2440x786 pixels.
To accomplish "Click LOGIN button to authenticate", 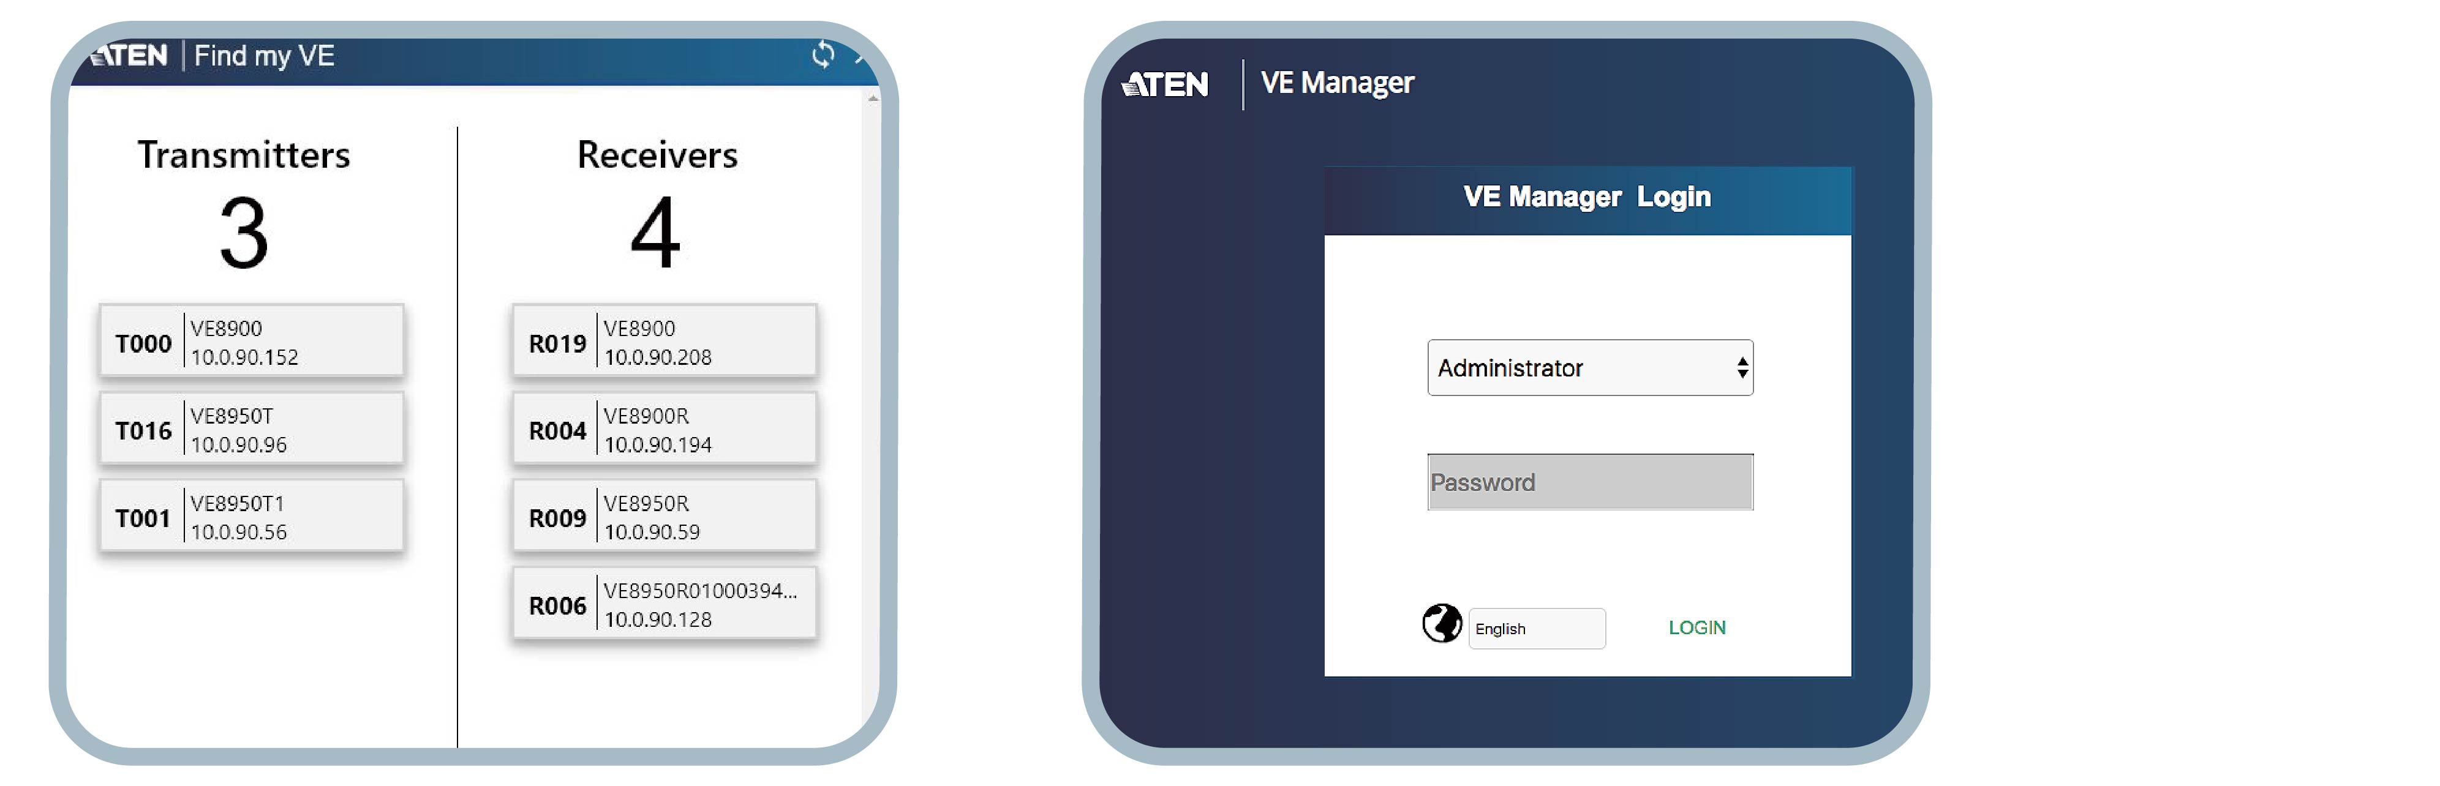I will click(x=1701, y=629).
